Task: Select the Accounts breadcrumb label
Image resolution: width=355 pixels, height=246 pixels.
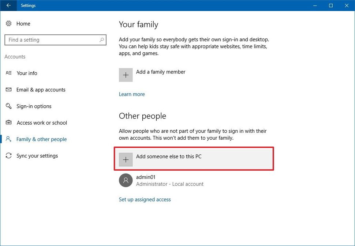Action: [x=15, y=57]
